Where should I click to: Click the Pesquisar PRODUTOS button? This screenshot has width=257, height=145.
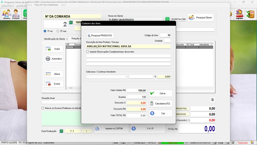pos(100,35)
